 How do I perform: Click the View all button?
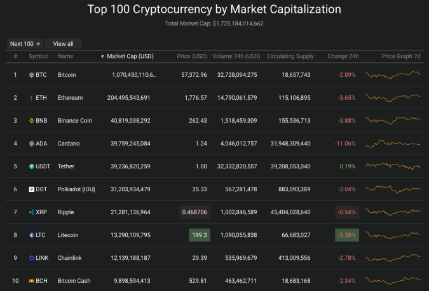(63, 44)
